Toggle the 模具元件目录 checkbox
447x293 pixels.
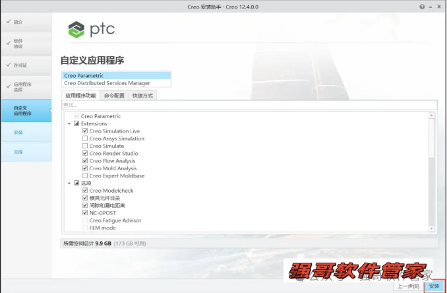pyautogui.click(x=85, y=198)
